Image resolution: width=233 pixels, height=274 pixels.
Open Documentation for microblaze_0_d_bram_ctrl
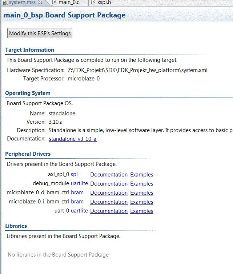pyautogui.click(x=109, y=193)
